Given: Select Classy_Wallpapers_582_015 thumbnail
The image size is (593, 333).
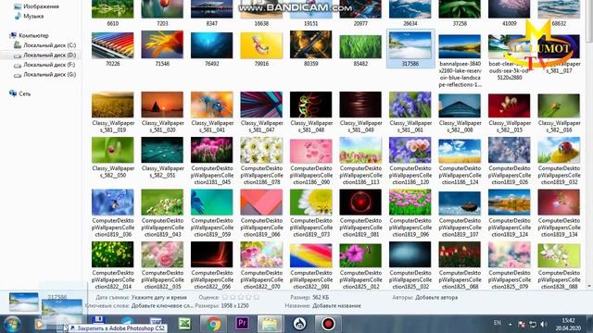Looking at the screenshot, I should click(x=509, y=112).
